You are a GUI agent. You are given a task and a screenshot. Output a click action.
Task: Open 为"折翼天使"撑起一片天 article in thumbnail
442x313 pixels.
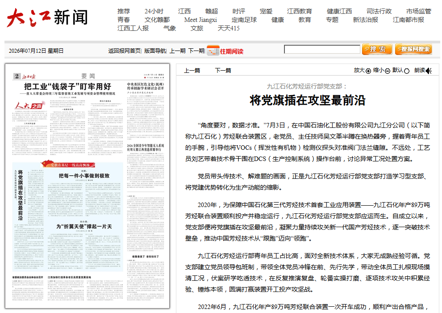[84, 227]
